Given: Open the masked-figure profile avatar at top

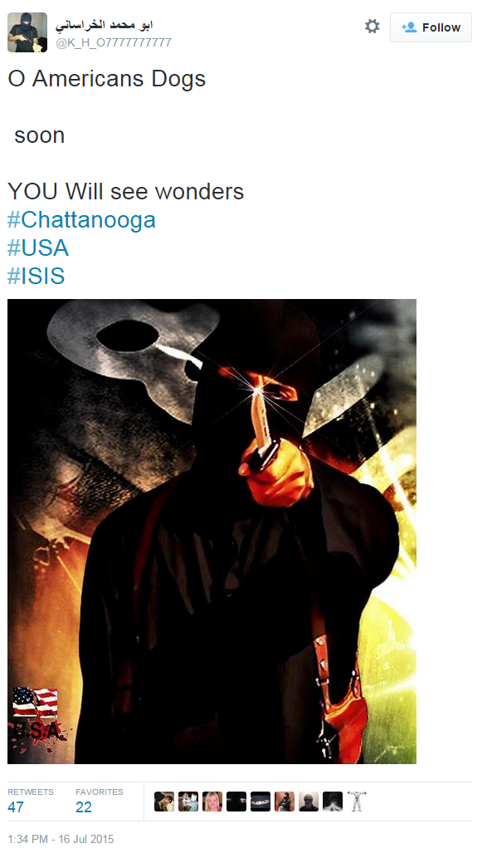Looking at the screenshot, I should point(27,32).
